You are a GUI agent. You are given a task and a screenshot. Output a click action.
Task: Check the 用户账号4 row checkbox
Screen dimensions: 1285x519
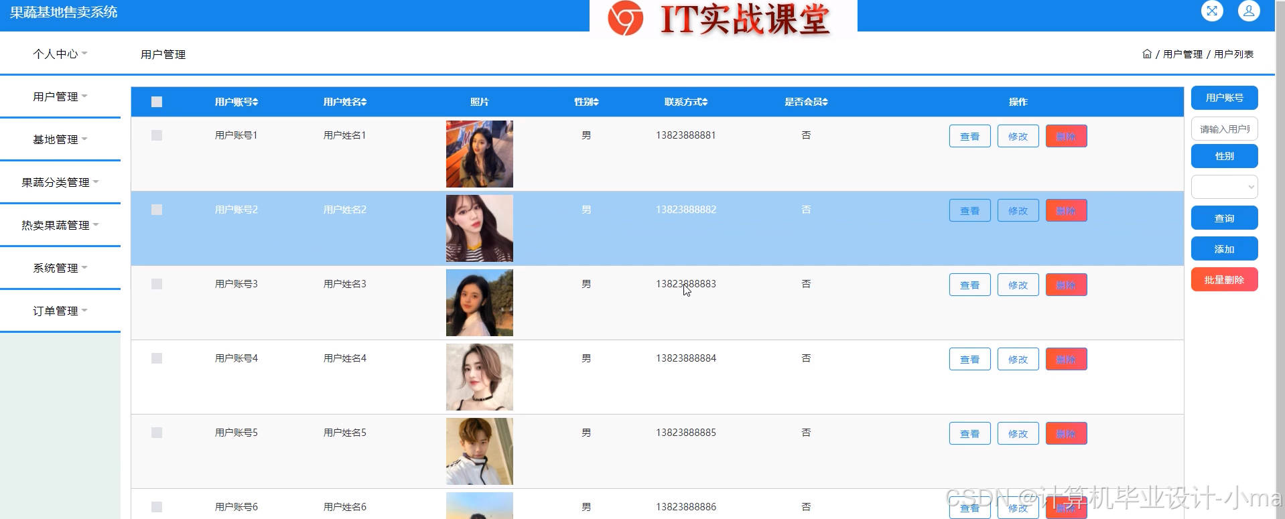(x=157, y=358)
